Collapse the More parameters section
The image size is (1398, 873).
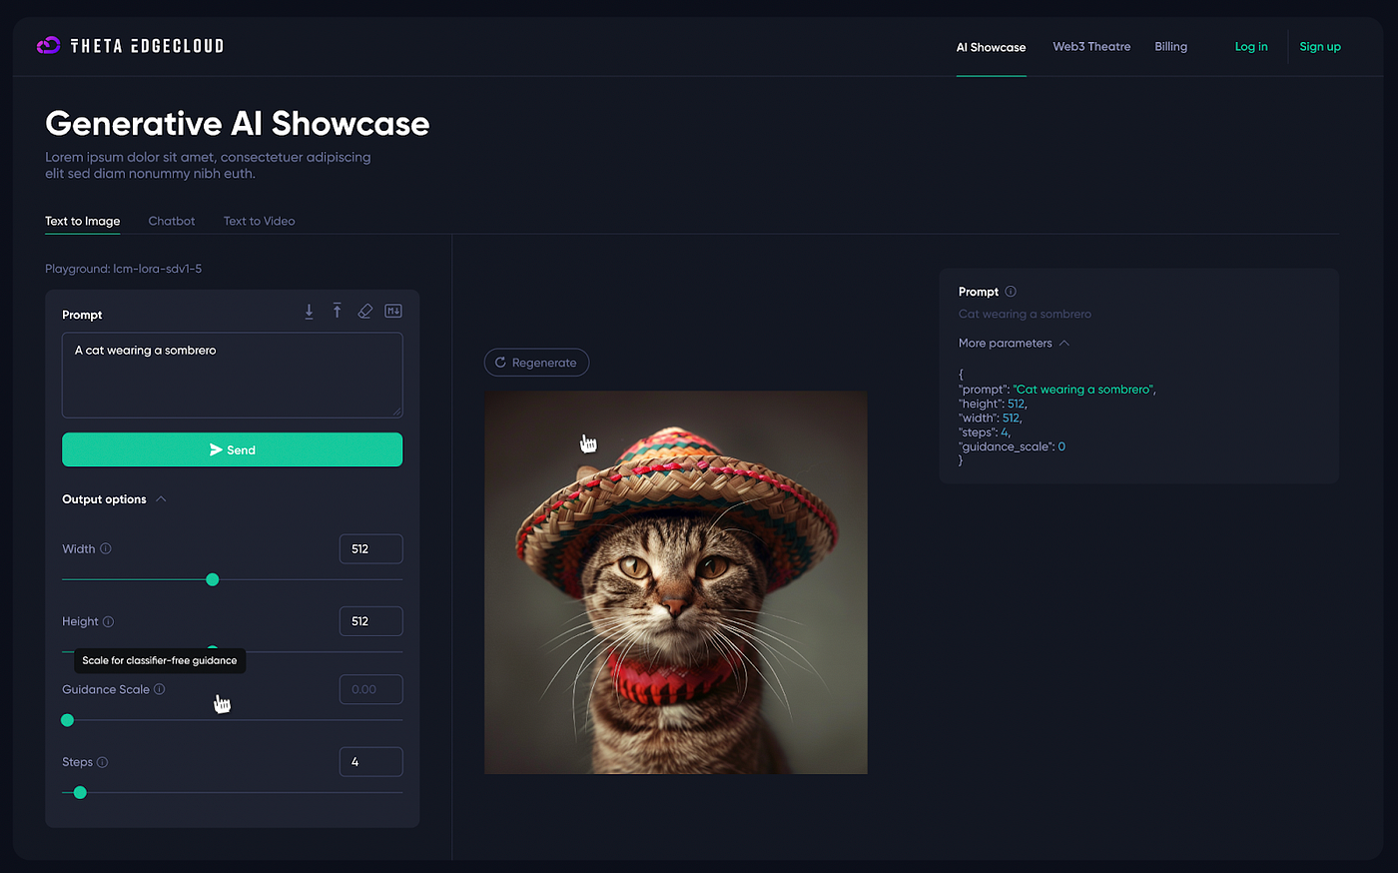coord(1064,343)
